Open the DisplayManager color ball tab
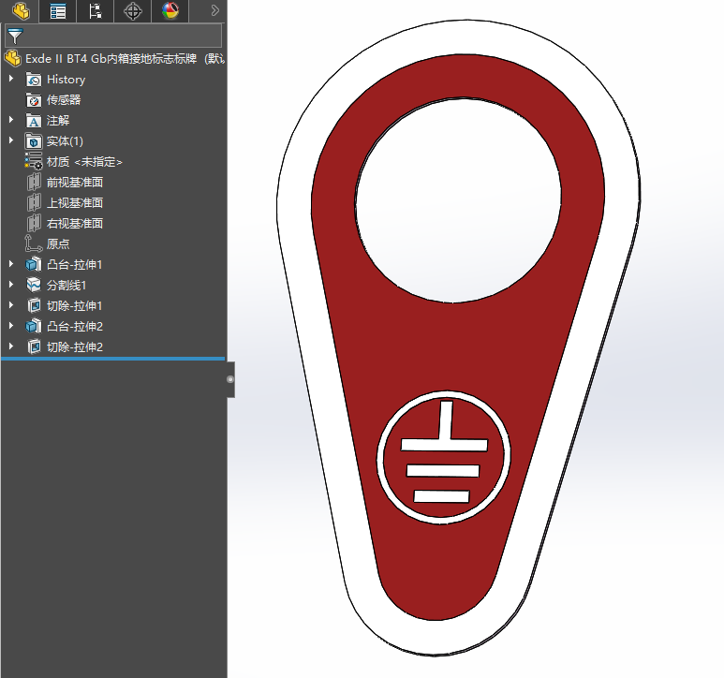The width and height of the screenshot is (724, 678). point(170,10)
